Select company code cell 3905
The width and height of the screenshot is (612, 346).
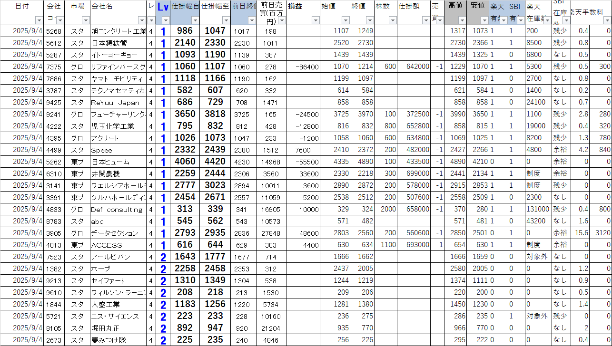(54, 233)
